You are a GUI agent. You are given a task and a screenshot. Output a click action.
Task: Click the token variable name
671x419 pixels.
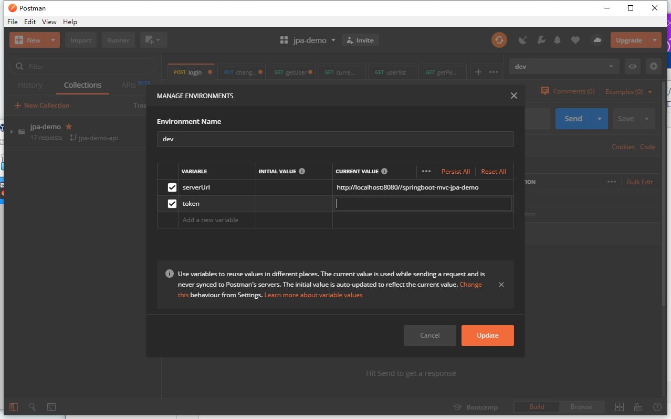[x=191, y=204]
